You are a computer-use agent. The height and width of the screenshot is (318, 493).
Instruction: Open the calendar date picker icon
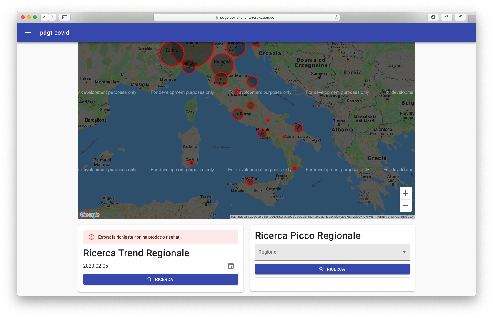pos(231,266)
